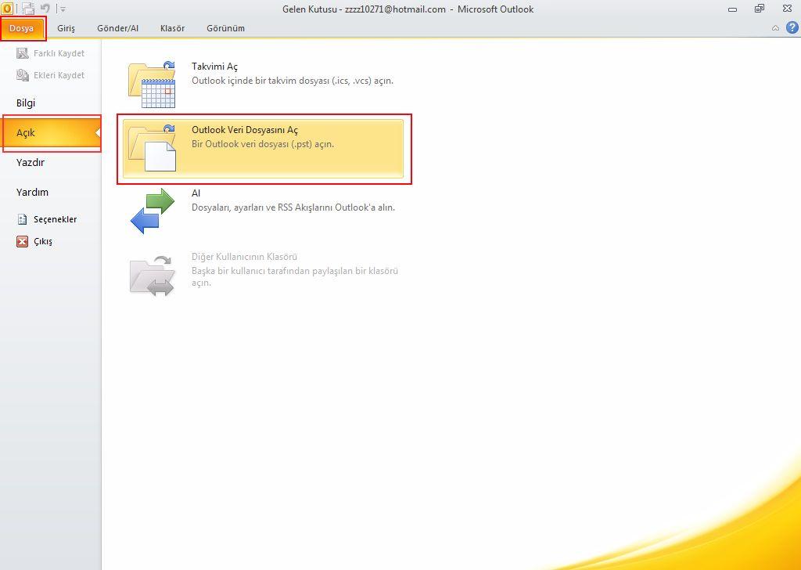
Task: Click the Undo arrow in quick access toolbar
Action: (x=46, y=9)
